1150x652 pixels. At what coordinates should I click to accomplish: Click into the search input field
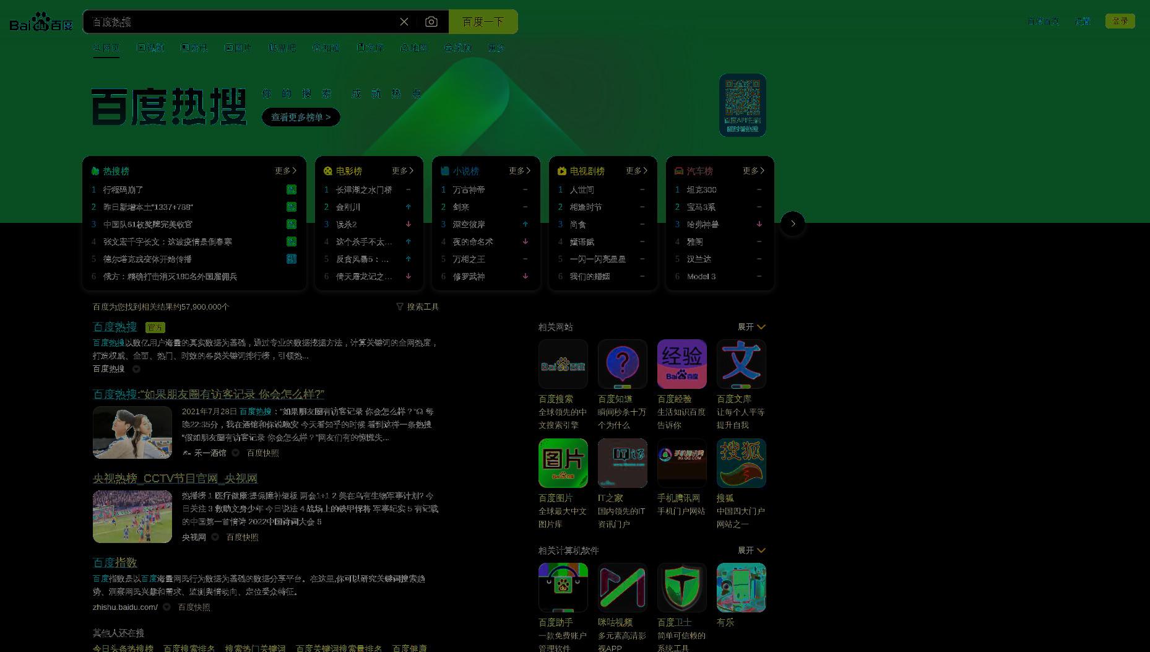tap(241, 22)
